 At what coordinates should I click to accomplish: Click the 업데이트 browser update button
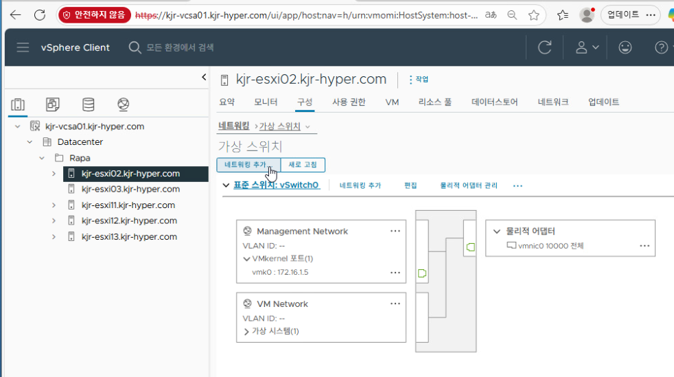tap(631, 15)
